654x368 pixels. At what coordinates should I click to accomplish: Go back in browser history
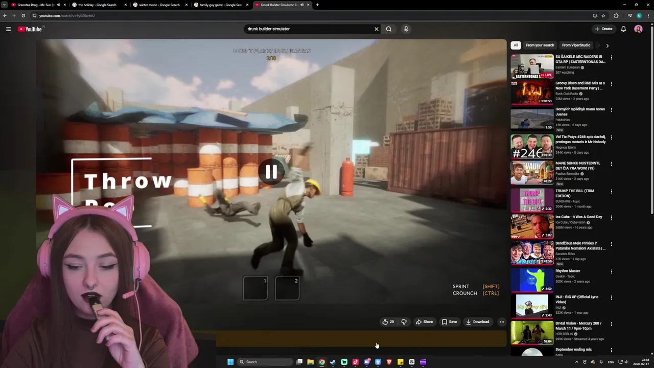[x=5, y=16]
